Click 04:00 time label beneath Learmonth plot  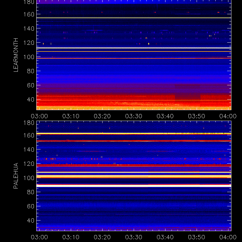228,116
